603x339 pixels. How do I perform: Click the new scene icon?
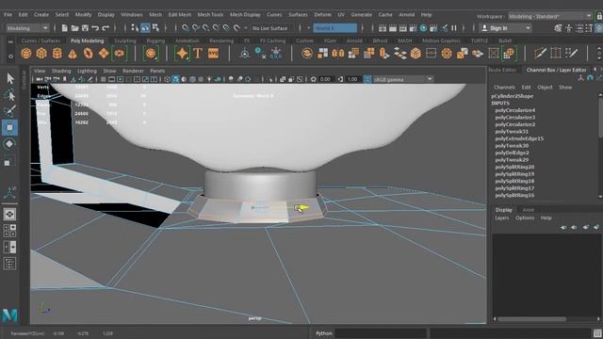(x=65, y=28)
